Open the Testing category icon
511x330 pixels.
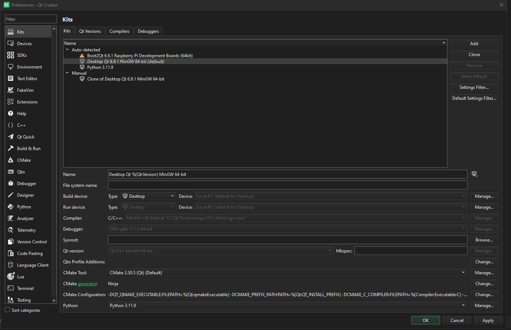(x=11, y=300)
